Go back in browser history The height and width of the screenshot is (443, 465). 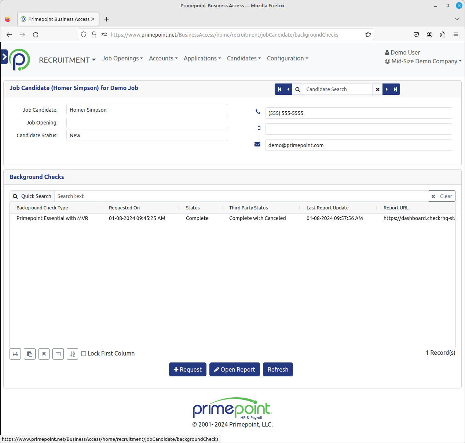pos(9,35)
